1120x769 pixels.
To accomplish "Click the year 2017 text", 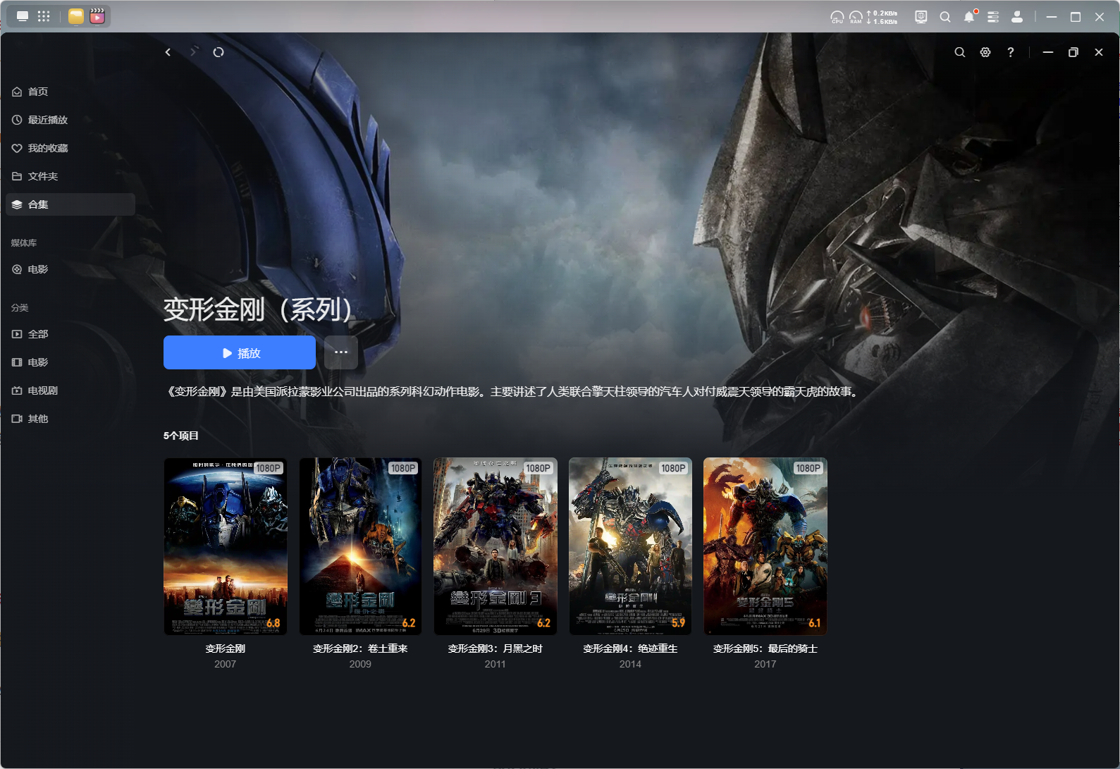I will tap(765, 664).
